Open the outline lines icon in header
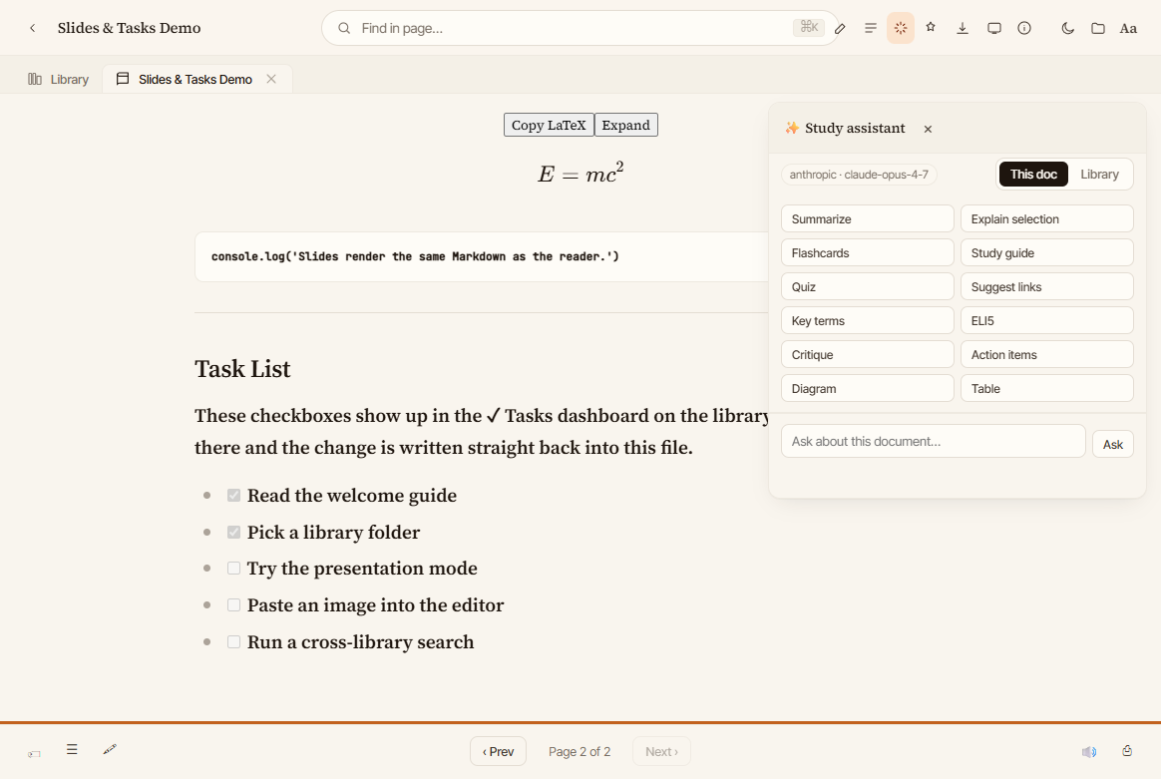1161x779 pixels. (x=871, y=28)
